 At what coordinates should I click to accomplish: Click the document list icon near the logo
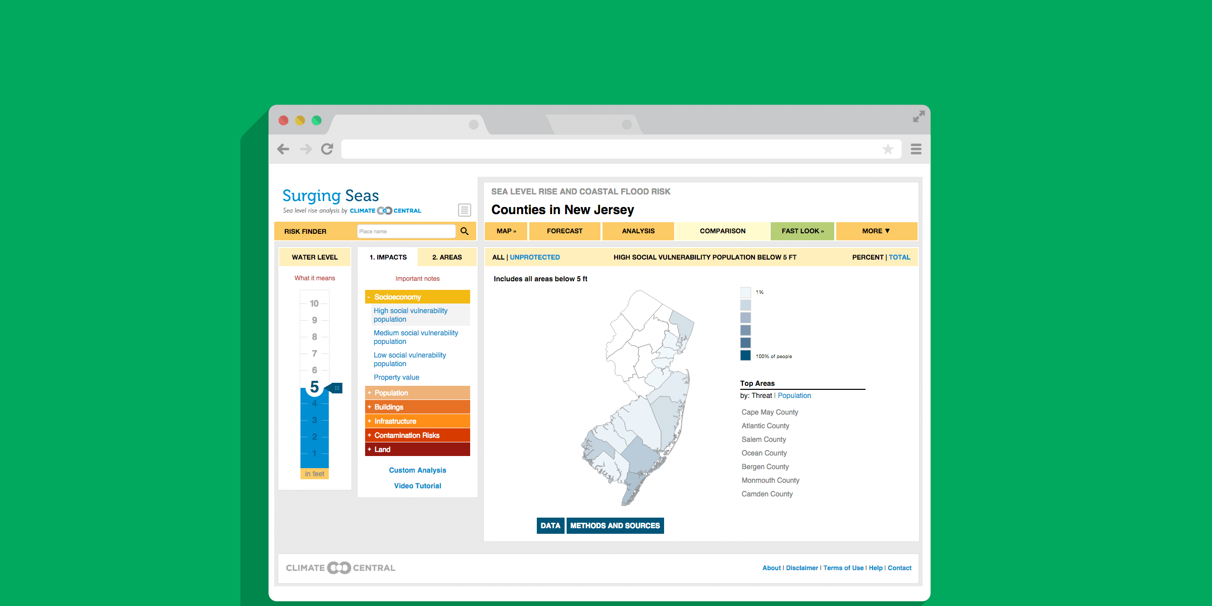465,210
